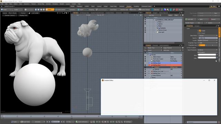This screenshot has height=124, width=221.
Task: Open the Projection Type dropdown
Action: coord(208,43)
